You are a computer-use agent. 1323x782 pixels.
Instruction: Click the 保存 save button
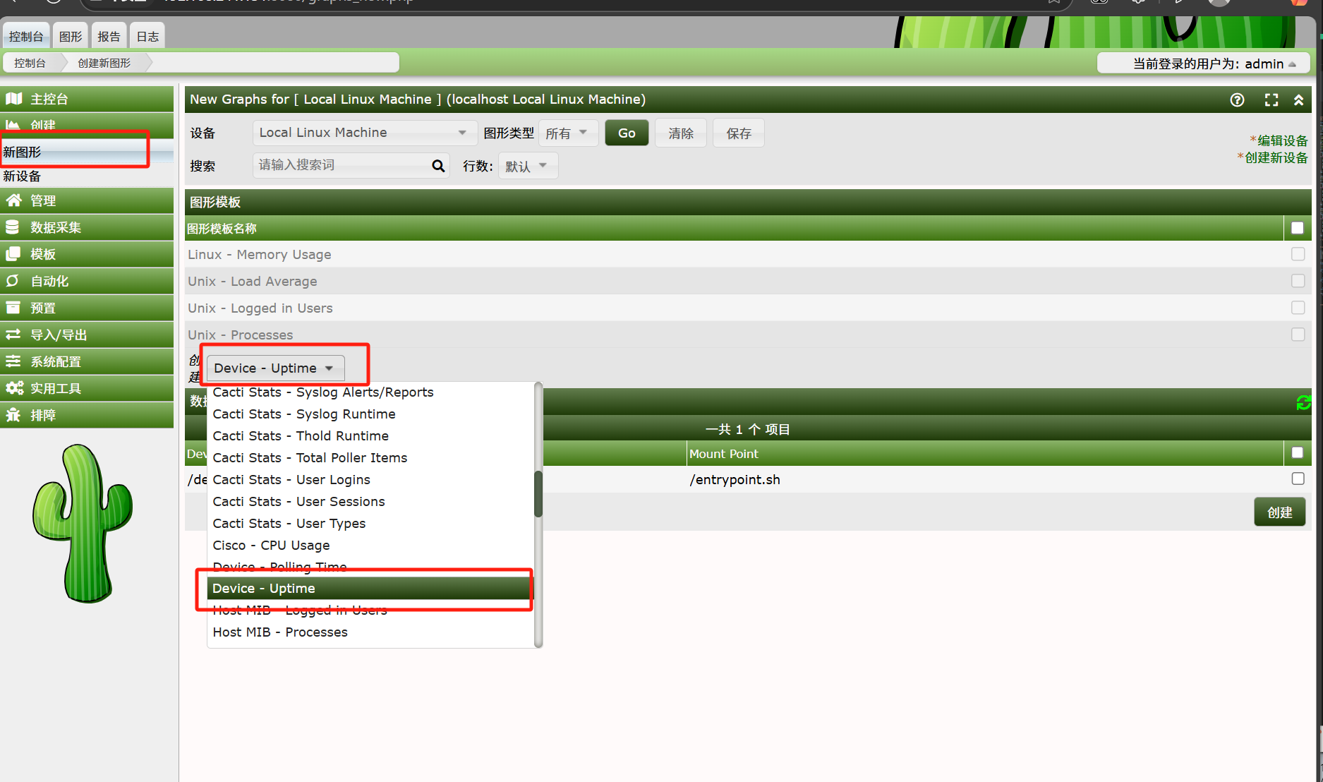pos(739,133)
